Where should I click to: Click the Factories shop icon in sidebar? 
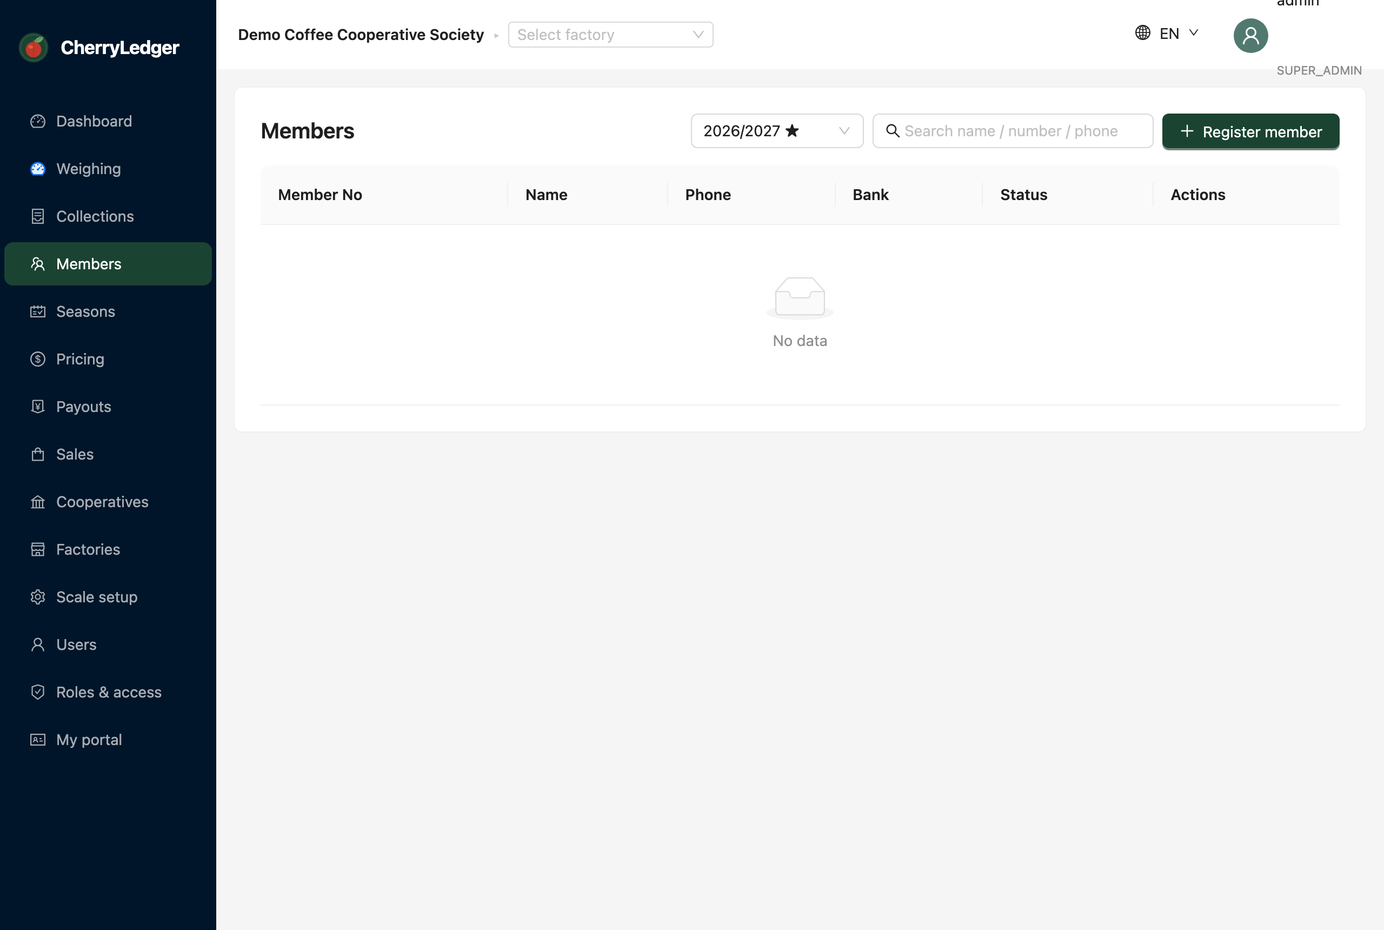38,549
